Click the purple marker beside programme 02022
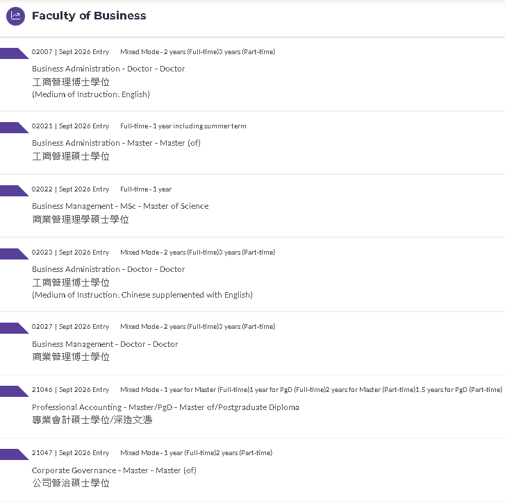 point(14,191)
